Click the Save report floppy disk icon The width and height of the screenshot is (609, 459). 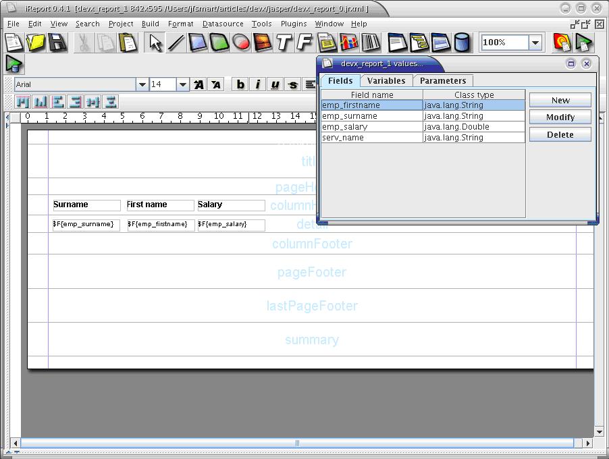(x=57, y=43)
